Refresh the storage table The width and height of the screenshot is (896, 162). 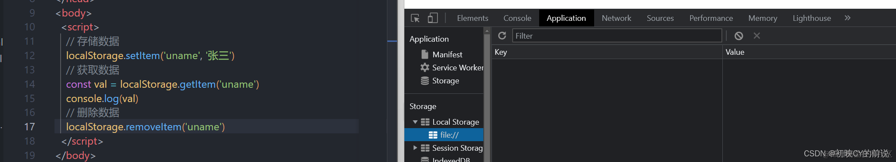[x=502, y=36]
